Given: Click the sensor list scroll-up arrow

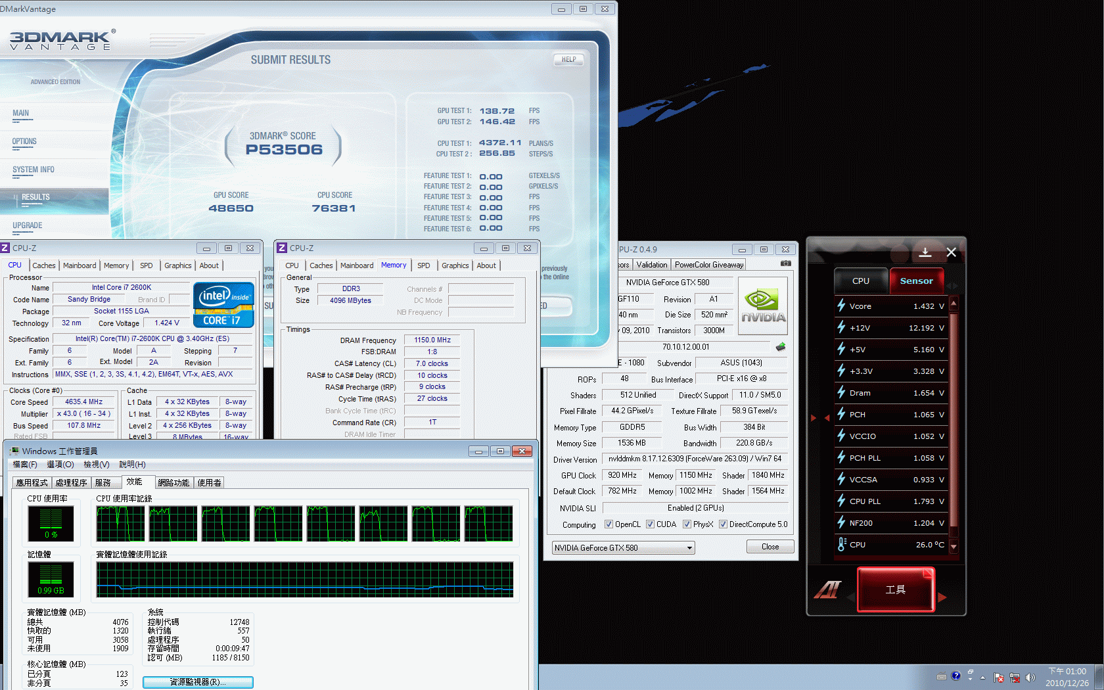Looking at the screenshot, I should coord(954,303).
